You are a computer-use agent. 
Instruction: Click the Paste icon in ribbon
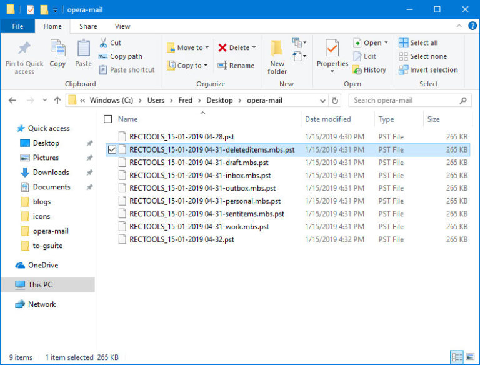tap(83, 49)
